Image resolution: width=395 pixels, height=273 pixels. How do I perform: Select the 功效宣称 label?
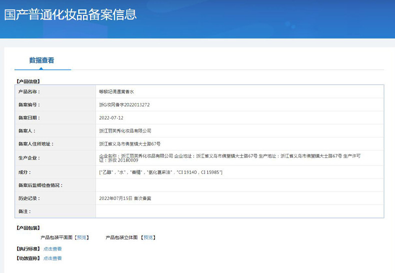[28, 258]
